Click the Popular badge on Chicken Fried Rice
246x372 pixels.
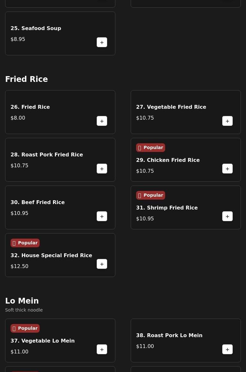click(x=150, y=147)
